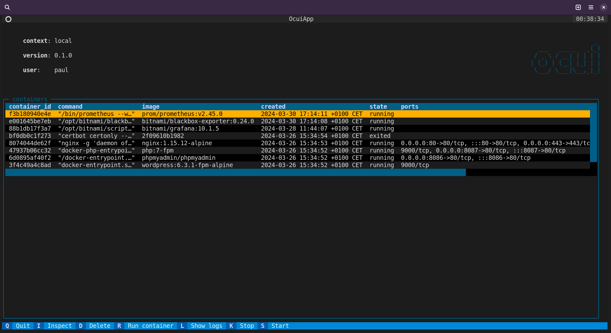Screen dimensions: 611x333
Task: Open Show logs from the footer
Action: pyautogui.click(x=206, y=326)
